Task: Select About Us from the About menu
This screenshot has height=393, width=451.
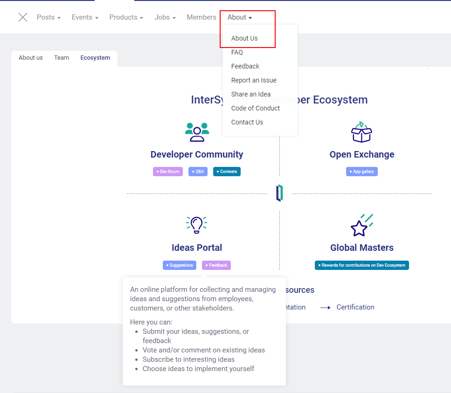Action: (x=244, y=38)
